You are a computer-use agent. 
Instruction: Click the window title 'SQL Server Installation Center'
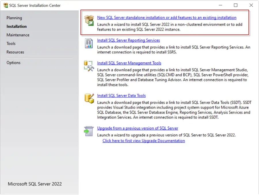[35, 5]
